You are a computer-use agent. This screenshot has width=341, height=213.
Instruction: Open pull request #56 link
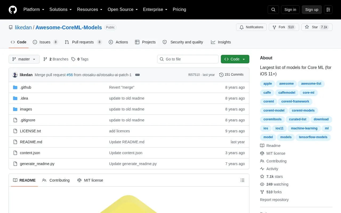(70, 75)
